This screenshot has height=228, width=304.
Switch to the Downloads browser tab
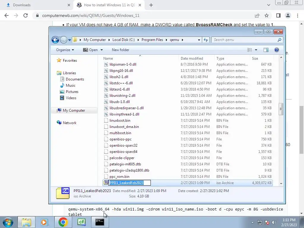(x=37, y=5)
